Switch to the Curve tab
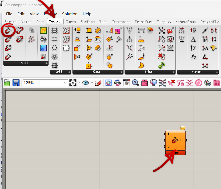This screenshot has height=189, width=221. 71,22
